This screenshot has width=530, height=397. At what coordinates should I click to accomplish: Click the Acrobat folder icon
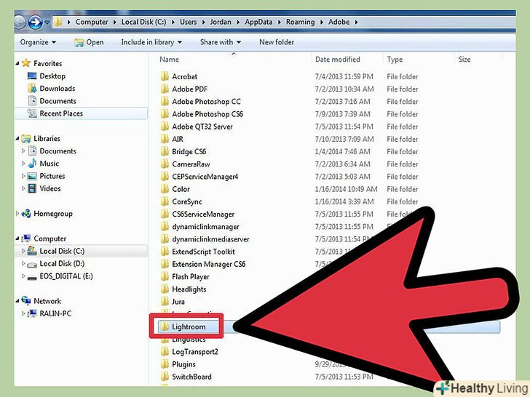pyautogui.click(x=165, y=76)
